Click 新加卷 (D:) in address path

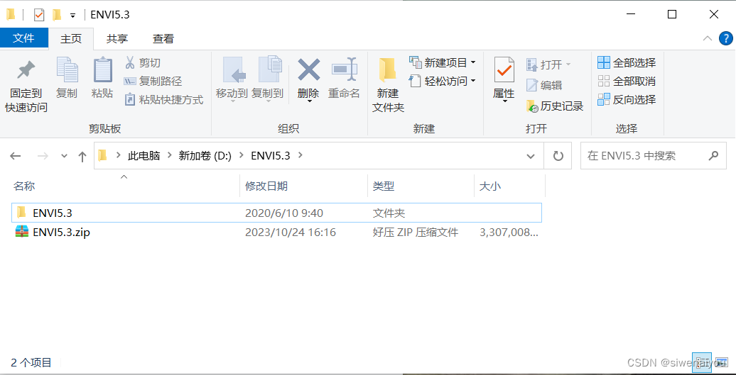click(x=205, y=156)
